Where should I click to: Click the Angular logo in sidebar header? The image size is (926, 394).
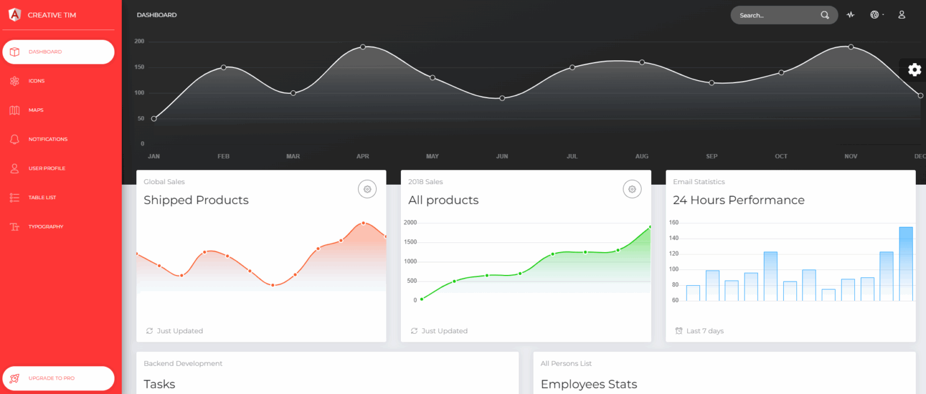(14, 14)
